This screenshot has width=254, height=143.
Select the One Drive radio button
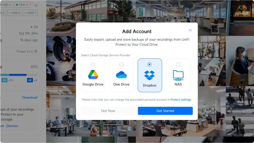(x=121, y=64)
